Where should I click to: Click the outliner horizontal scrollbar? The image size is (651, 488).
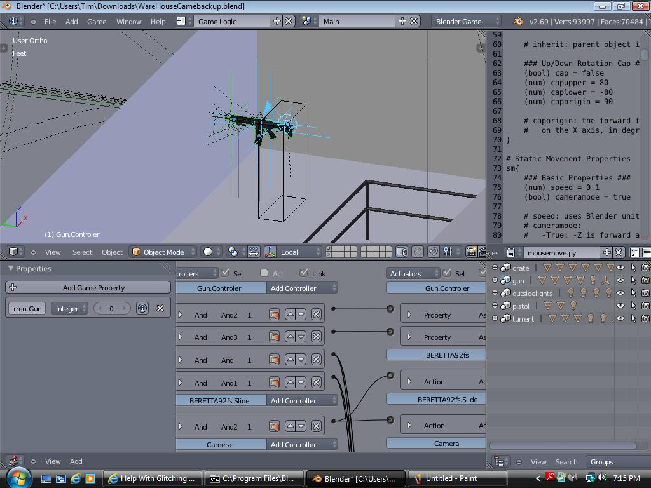point(563,445)
